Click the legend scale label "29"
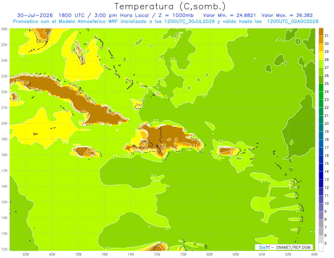Viewport: 334px width, 258px height. click(326, 52)
